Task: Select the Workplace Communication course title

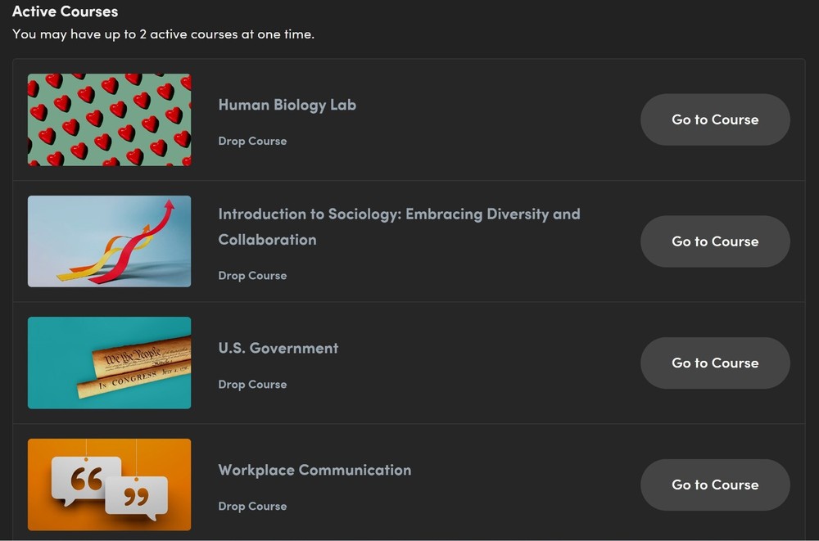Action: [314, 470]
